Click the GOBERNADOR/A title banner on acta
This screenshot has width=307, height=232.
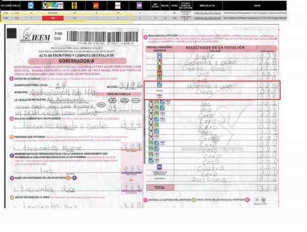(x=77, y=61)
